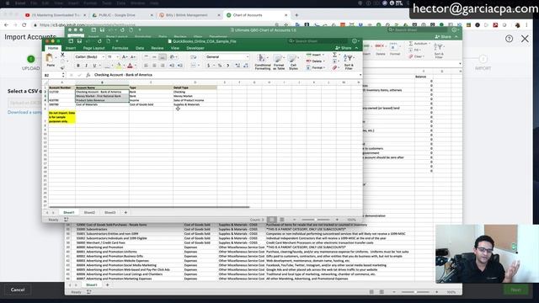Open Cell Styles in front Excel window
This screenshot has height=303, width=539.
coord(293,61)
